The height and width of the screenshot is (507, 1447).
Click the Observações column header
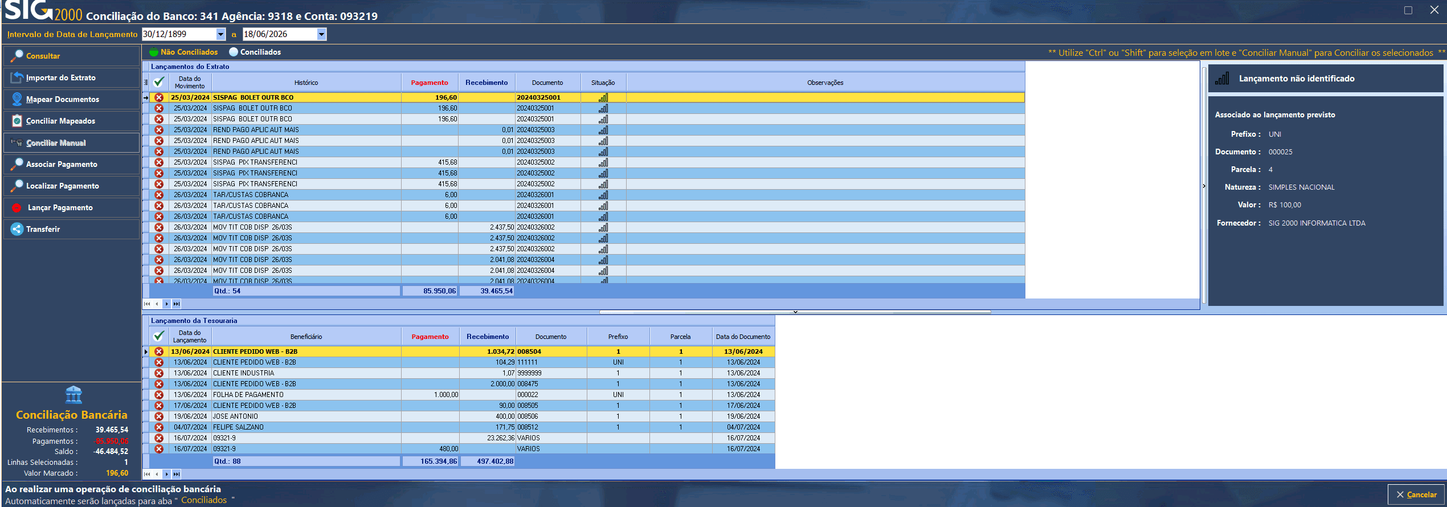pos(825,82)
